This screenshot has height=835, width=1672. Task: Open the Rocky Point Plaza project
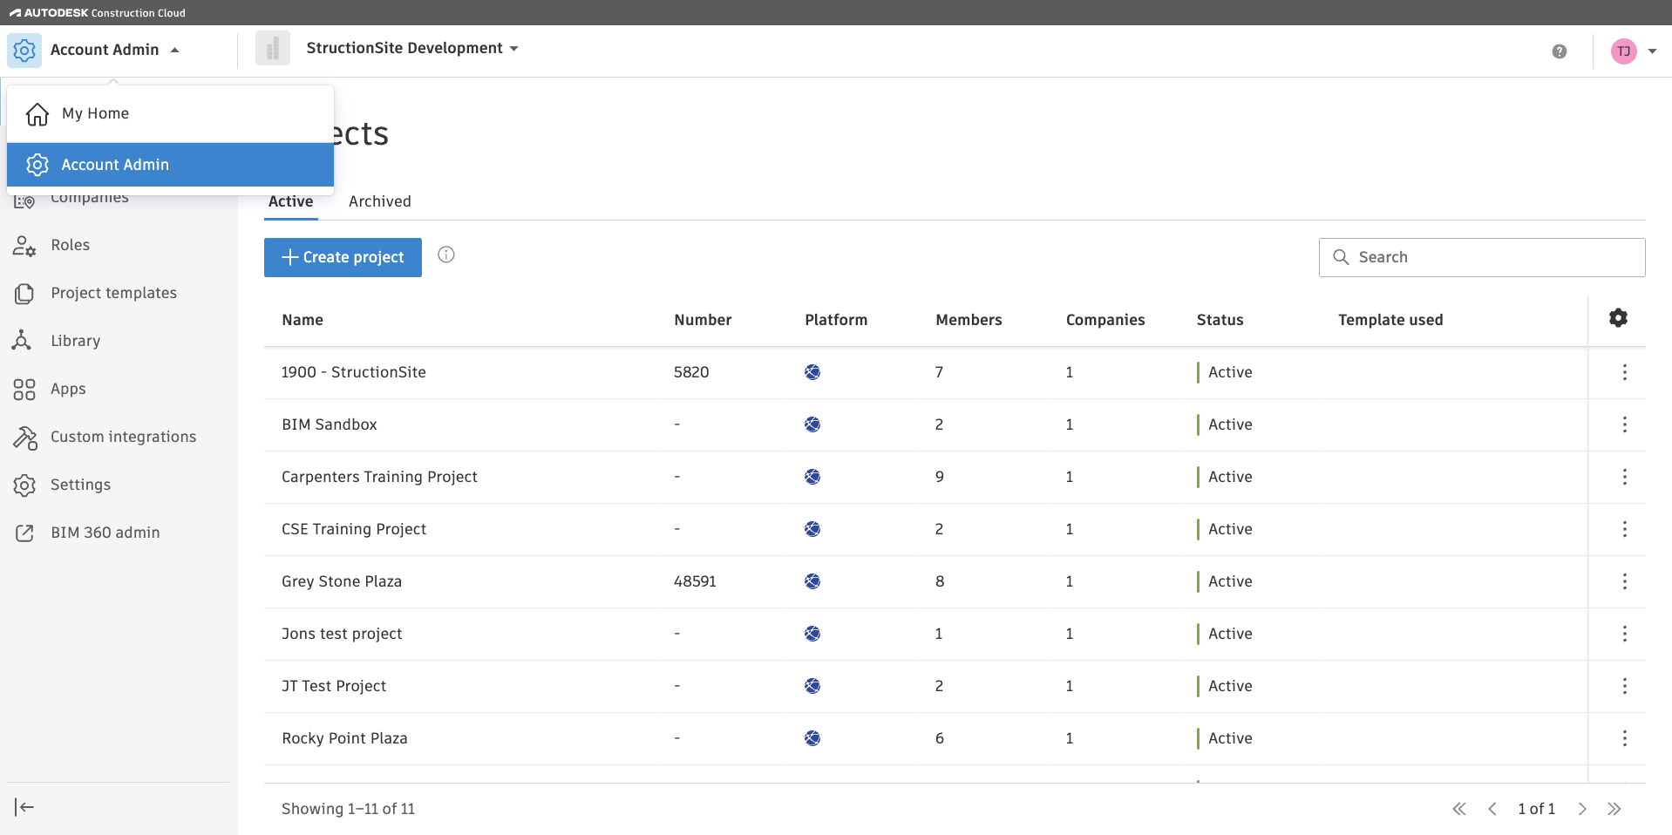(x=344, y=738)
